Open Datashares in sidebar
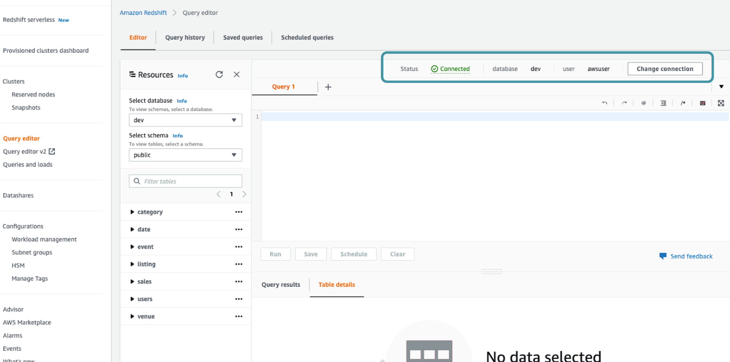Screen dimensions: 730x362 pyautogui.click(x=18, y=195)
